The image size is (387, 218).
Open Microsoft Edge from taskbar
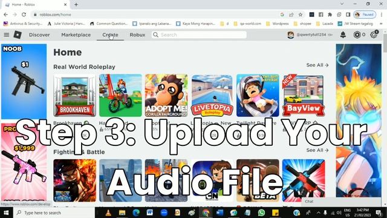coord(136,213)
